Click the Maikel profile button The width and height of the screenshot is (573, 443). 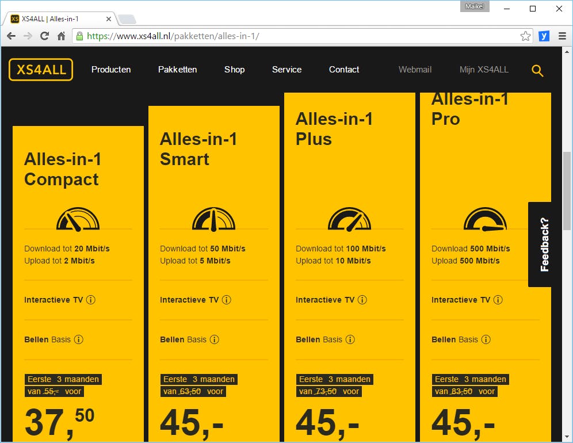click(474, 6)
